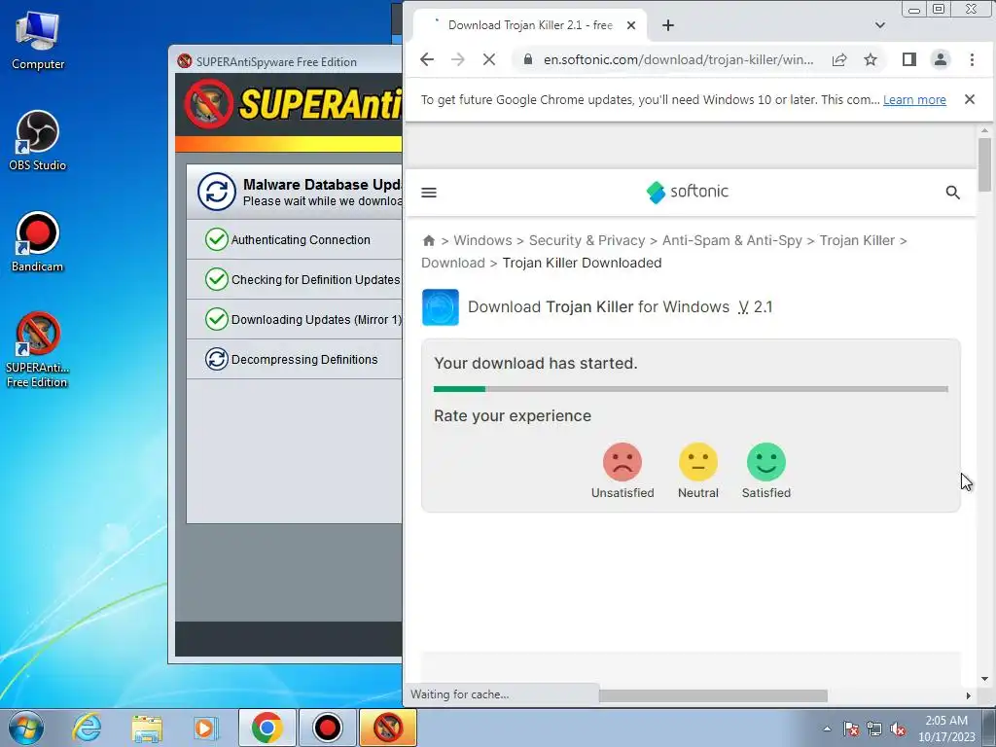
Task: Rate experience as Unsatisfied
Action: click(622, 471)
